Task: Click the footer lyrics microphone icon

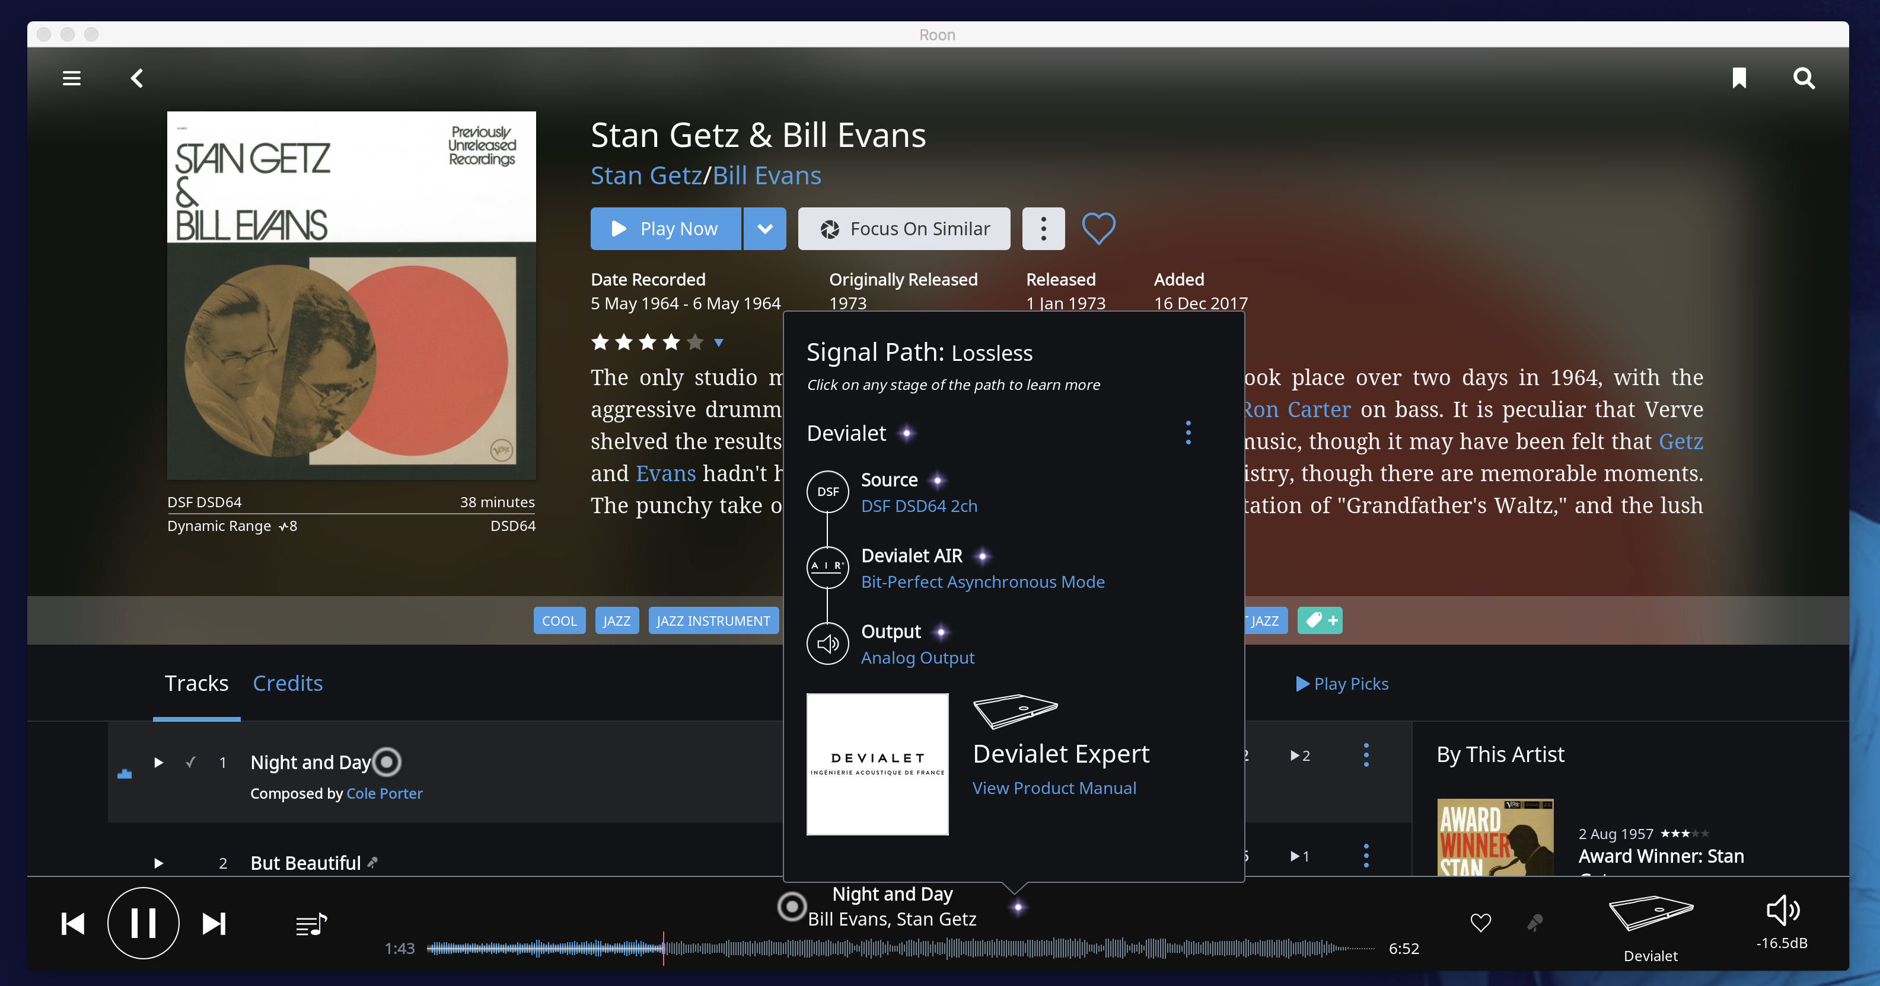Action: pos(1535,923)
